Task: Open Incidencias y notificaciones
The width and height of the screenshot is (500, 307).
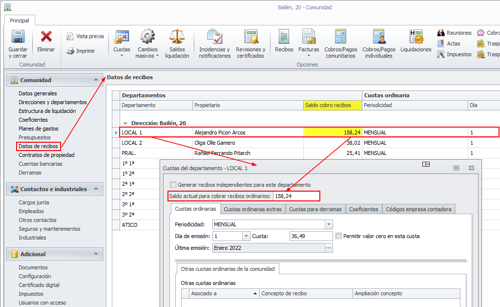Action: [x=214, y=37]
